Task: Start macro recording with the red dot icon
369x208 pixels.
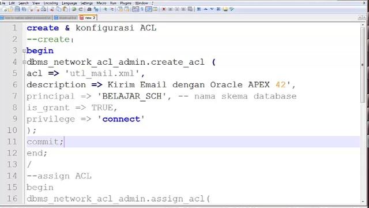Action: (164, 9)
